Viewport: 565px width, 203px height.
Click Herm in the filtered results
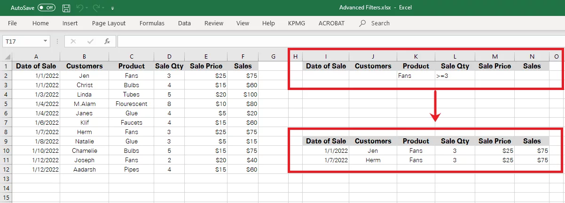373,160
